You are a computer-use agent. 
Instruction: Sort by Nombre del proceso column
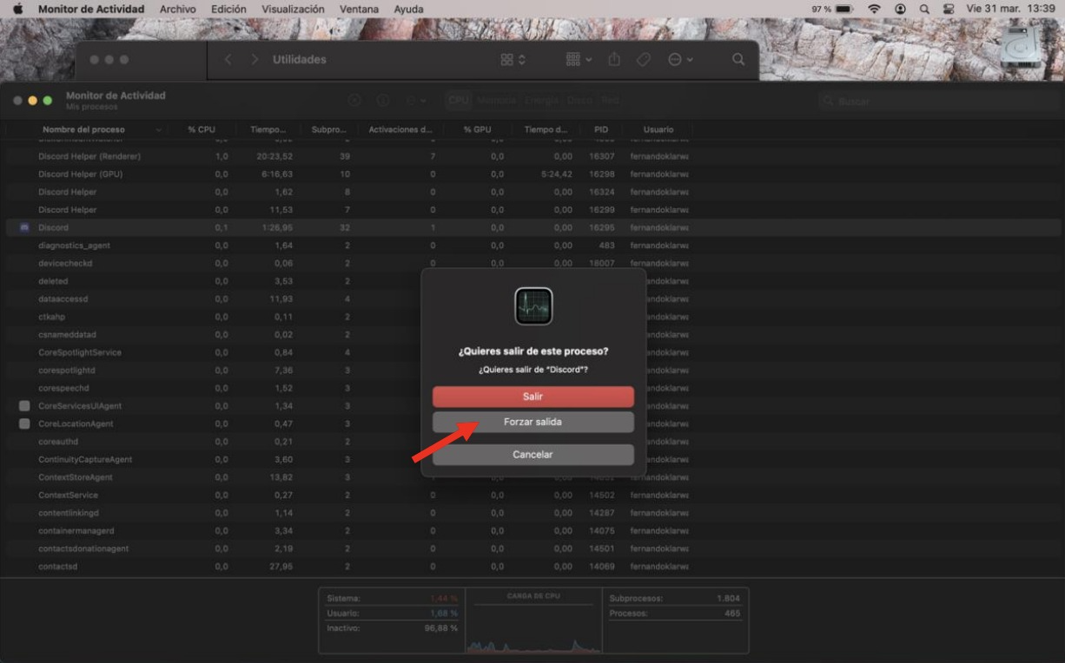[83, 129]
